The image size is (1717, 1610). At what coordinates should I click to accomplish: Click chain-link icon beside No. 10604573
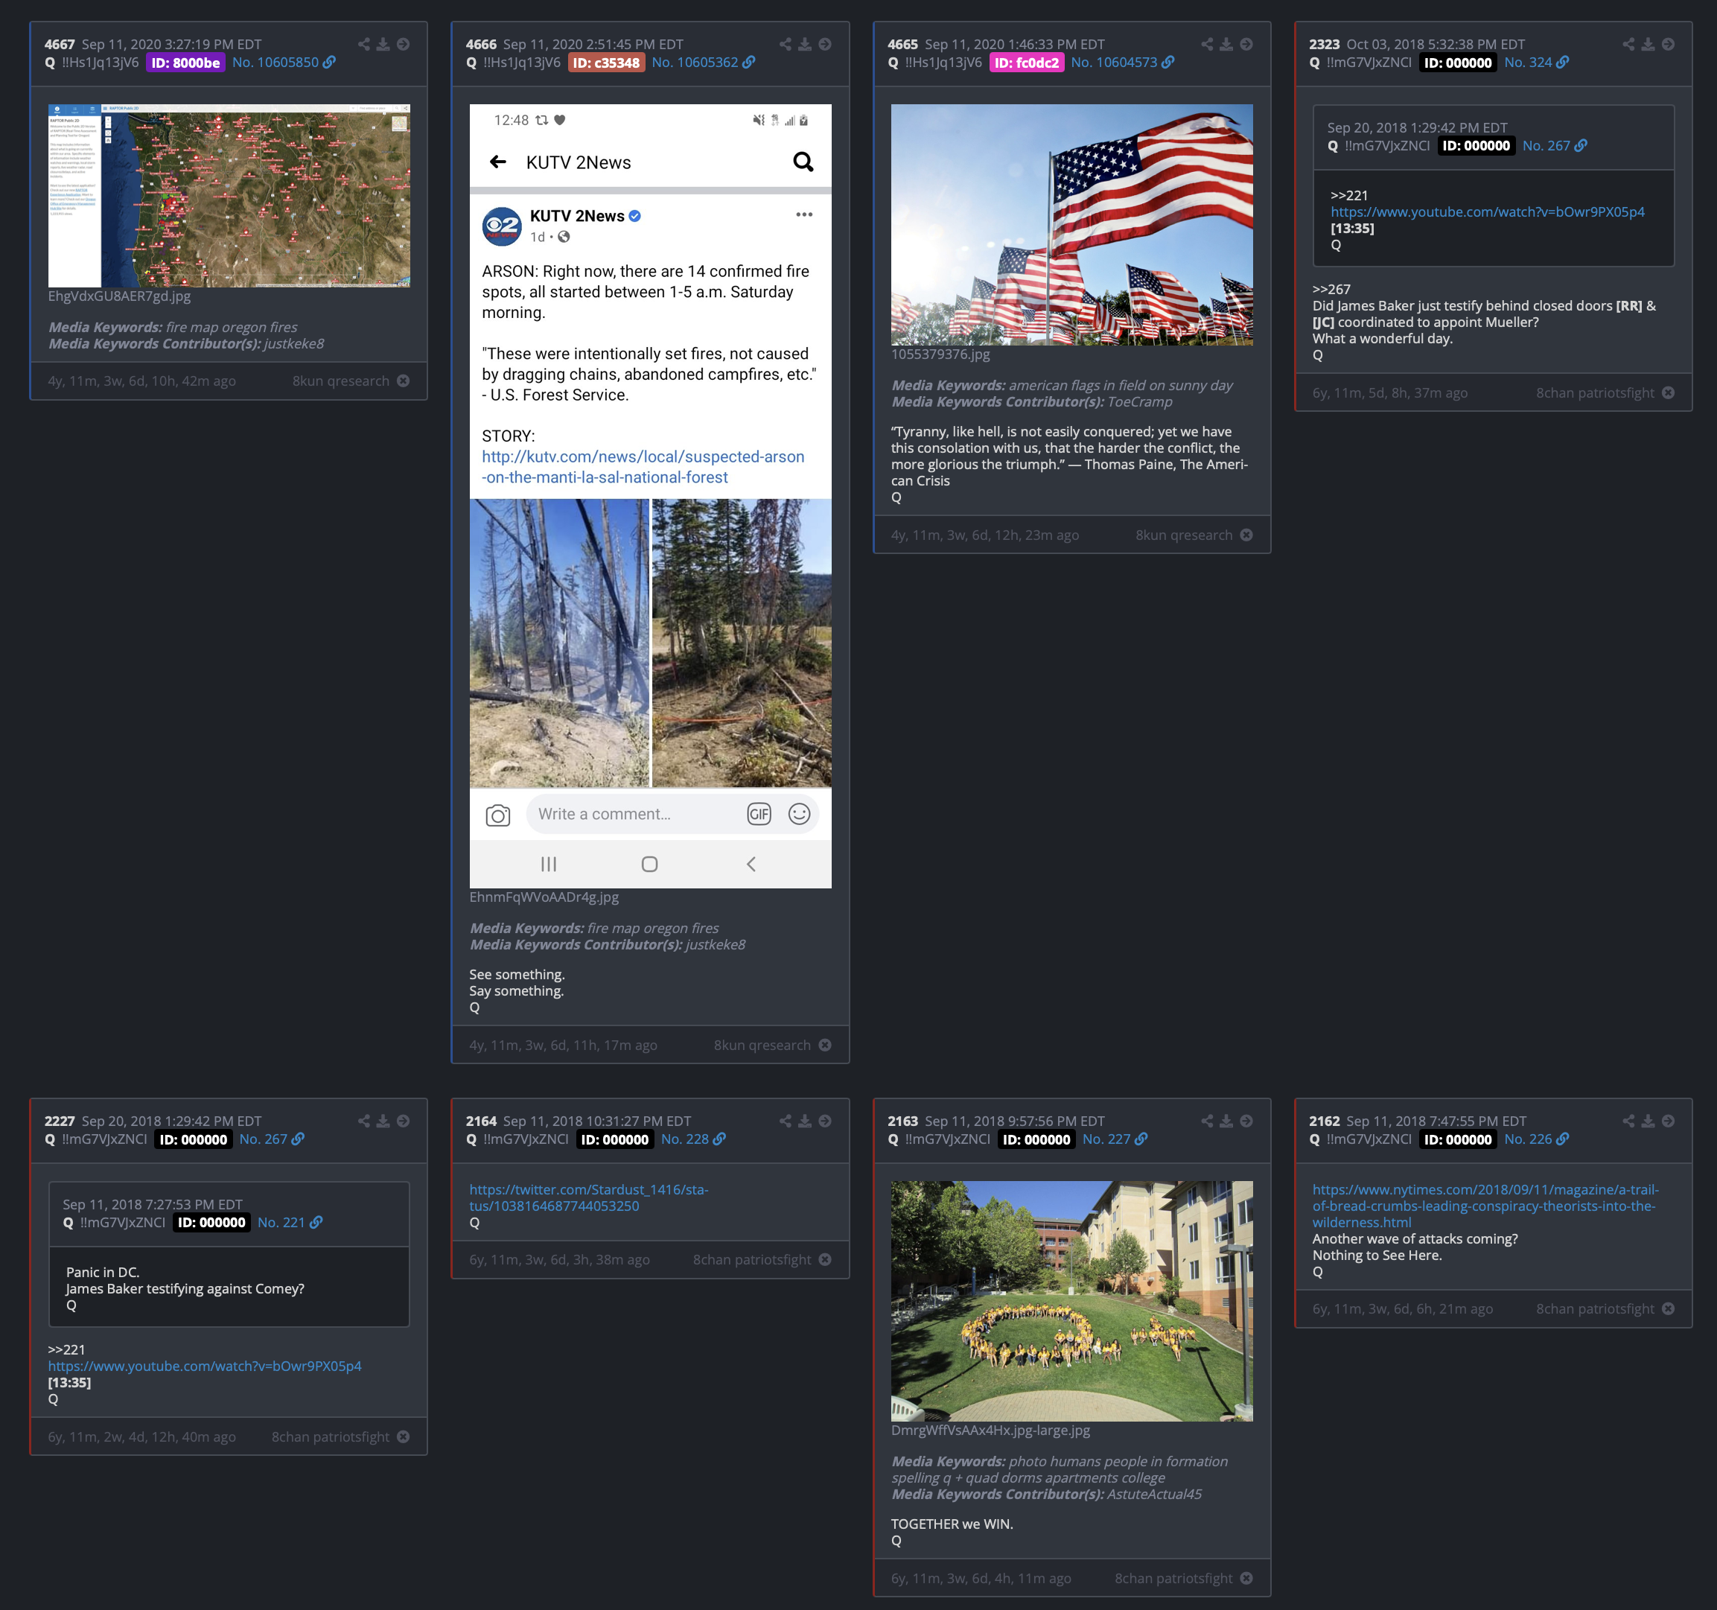click(1168, 63)
